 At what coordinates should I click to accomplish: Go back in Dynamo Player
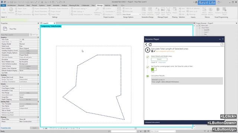coord(146,44)
